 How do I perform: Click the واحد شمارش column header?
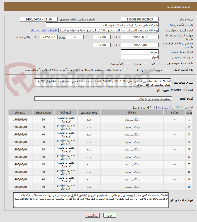pos(89,112)
